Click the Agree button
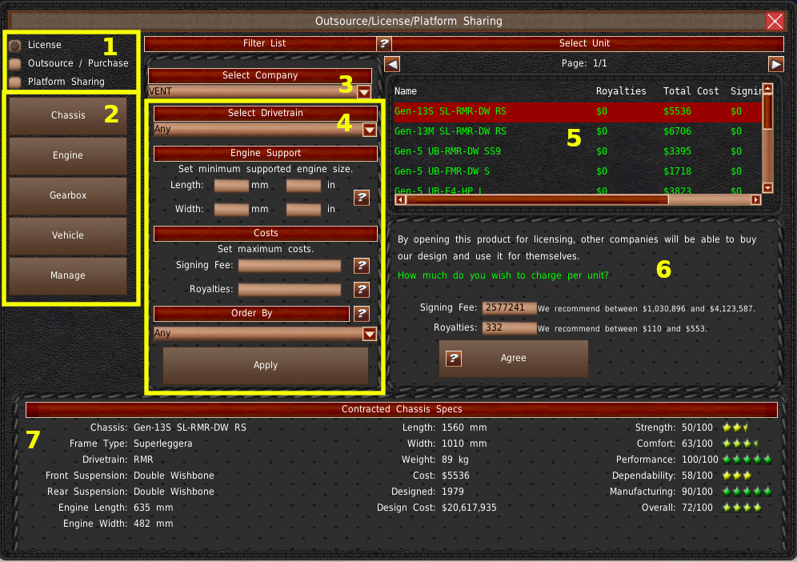Image resolution: width=797 pixels, height=562 pixels. point(514,358)
